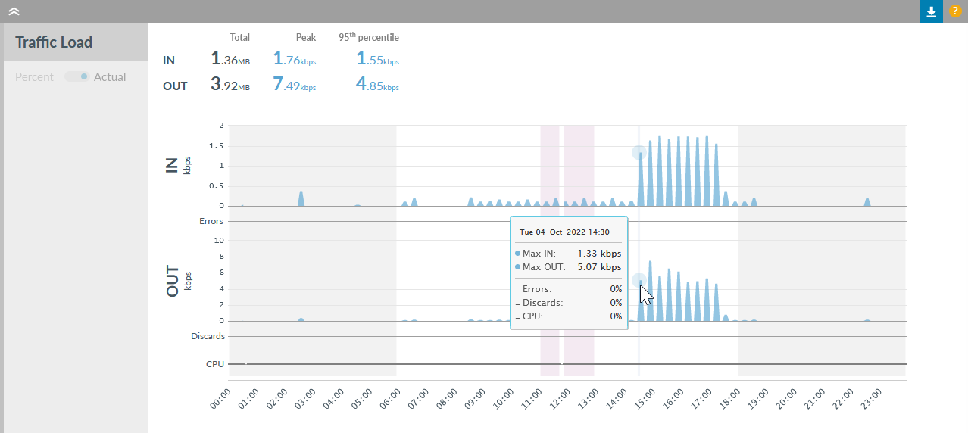The height and width of the screenshot is (433, 968).
Task: Click the download icon in top bar
Action: point(932,11)
